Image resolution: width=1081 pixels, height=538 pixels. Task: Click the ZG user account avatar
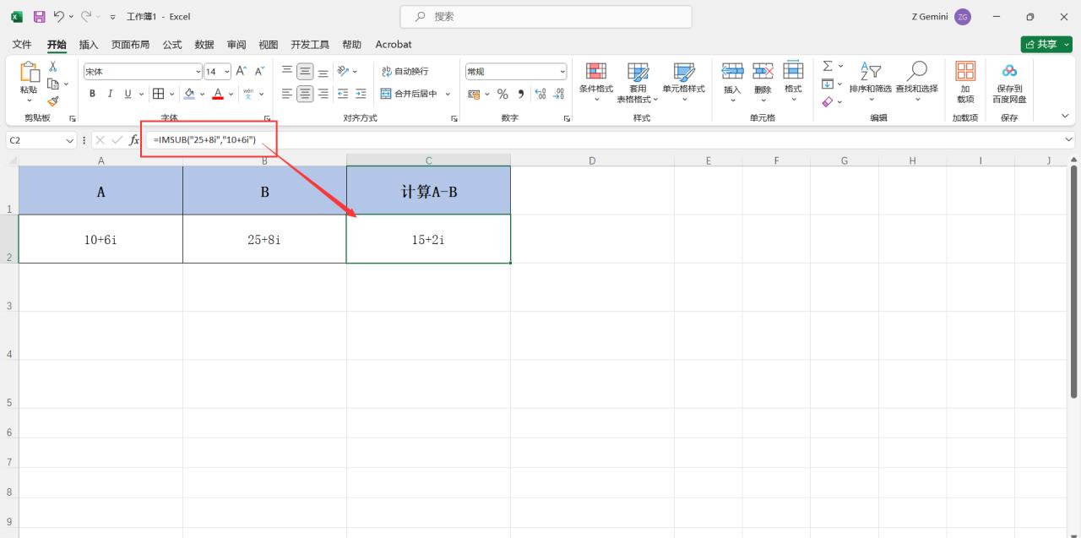(x=963, y=17)
